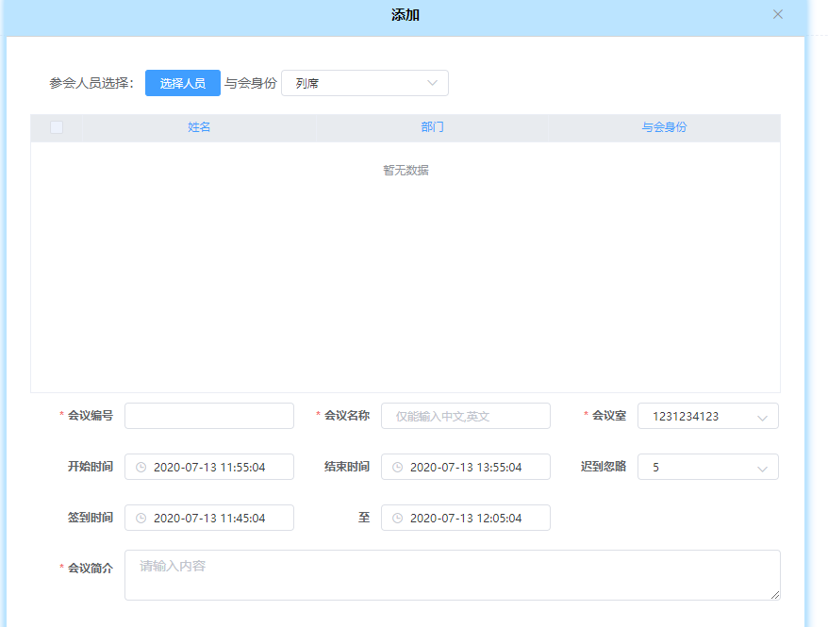
Task: Close the 添加 dialog with X icon
Action: 778,14
